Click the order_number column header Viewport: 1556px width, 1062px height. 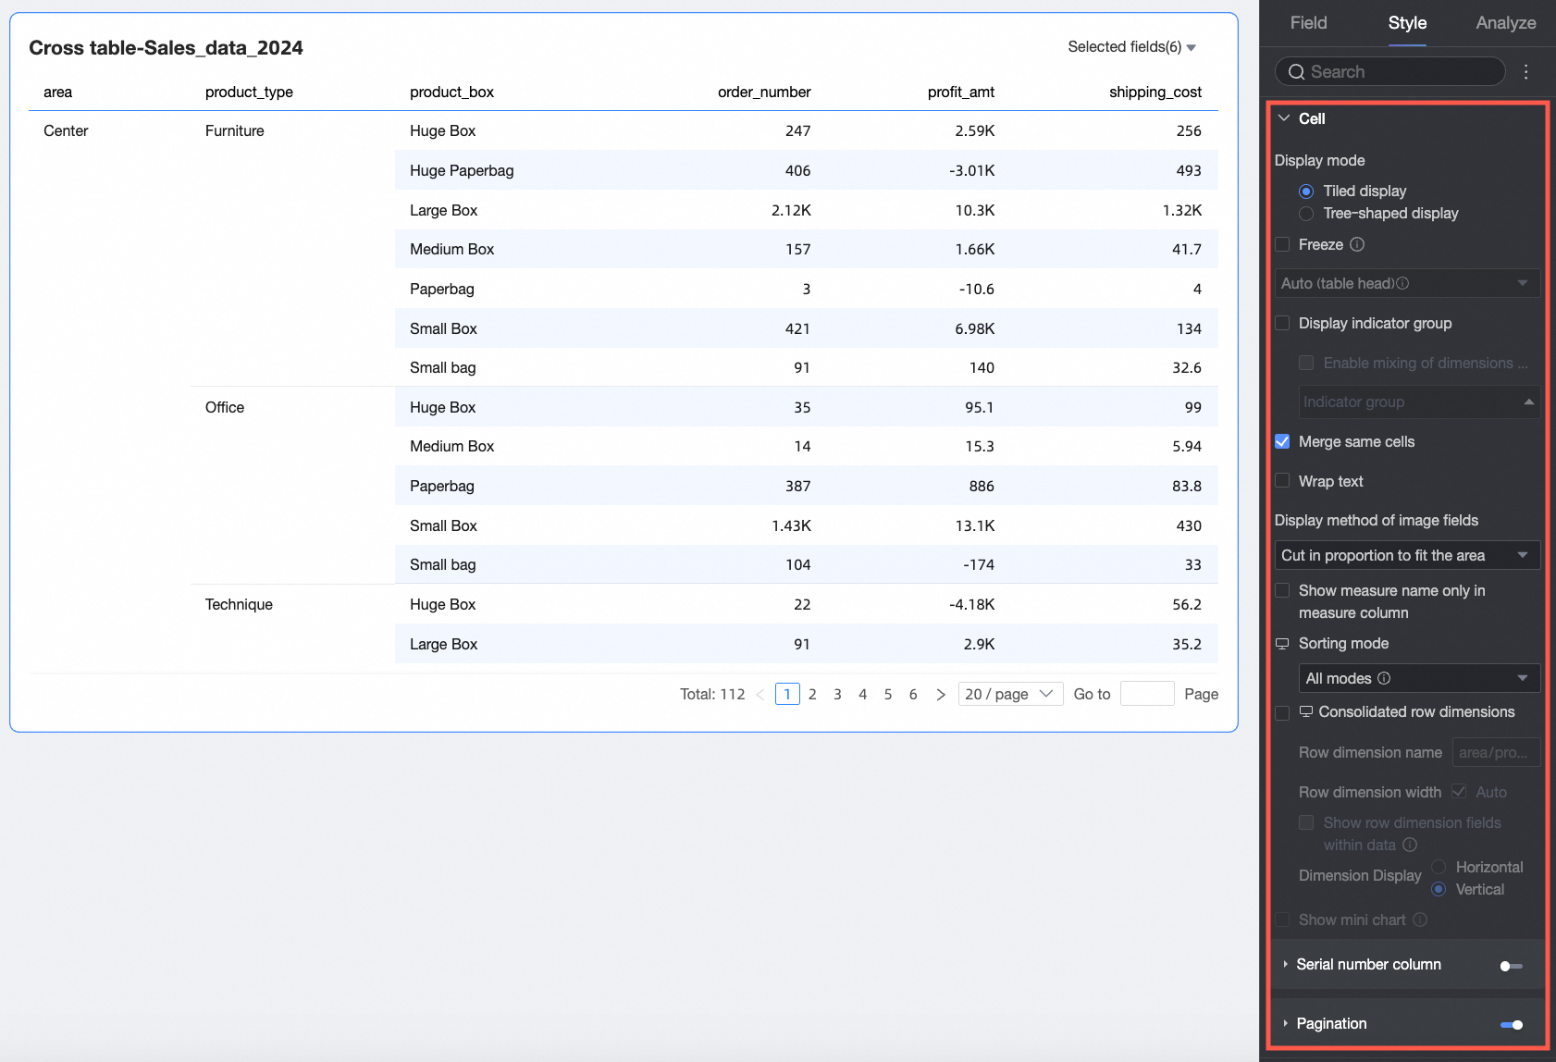tap(764, 93)
